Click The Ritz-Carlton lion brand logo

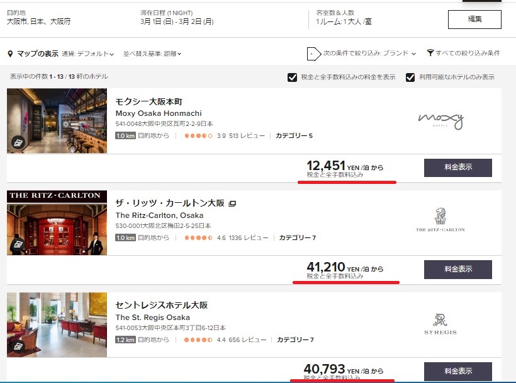[x=440, y=220]
